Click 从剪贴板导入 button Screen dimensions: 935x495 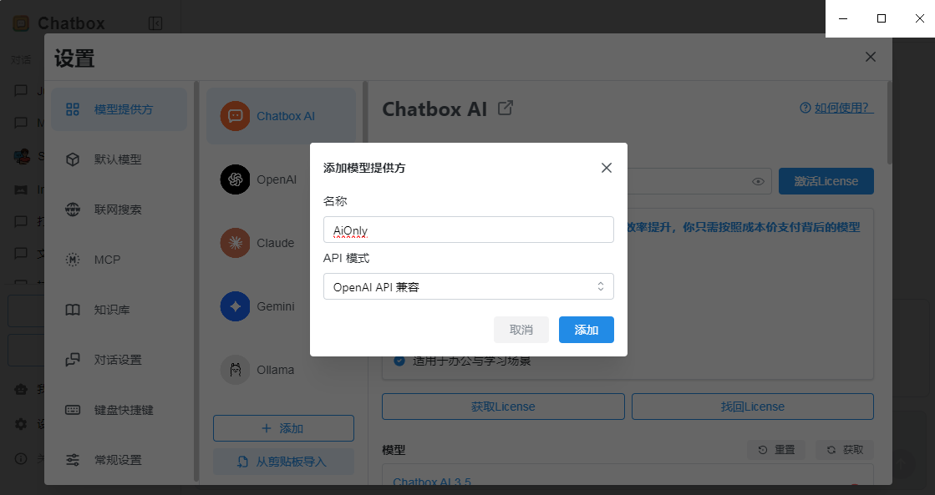pos(283,462)
